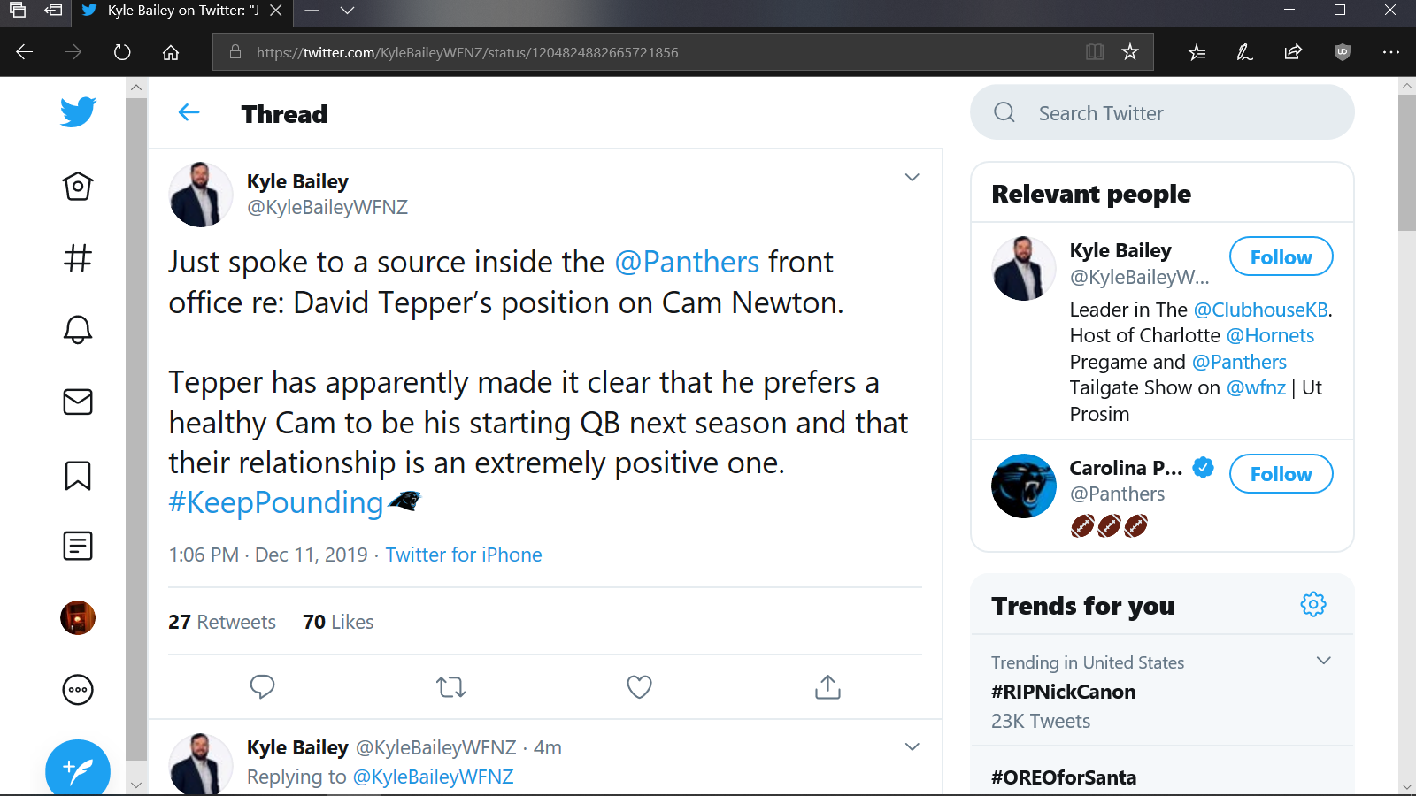Follow the Carolina Panthers account

[1281, 474]
